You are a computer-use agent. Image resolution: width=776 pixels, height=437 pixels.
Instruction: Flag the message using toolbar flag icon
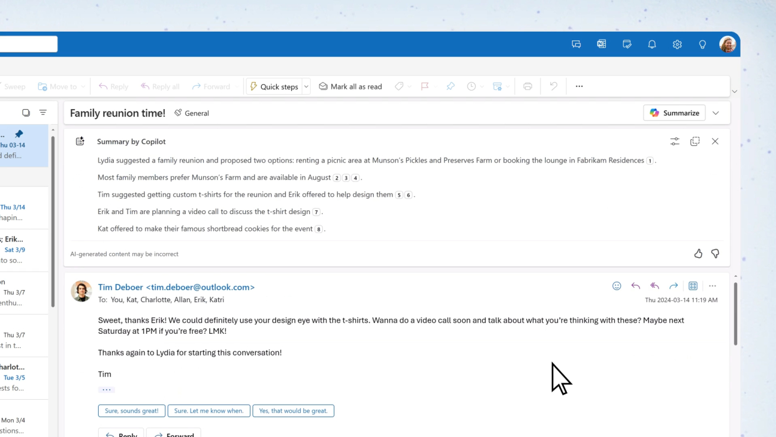click(425, 87)
